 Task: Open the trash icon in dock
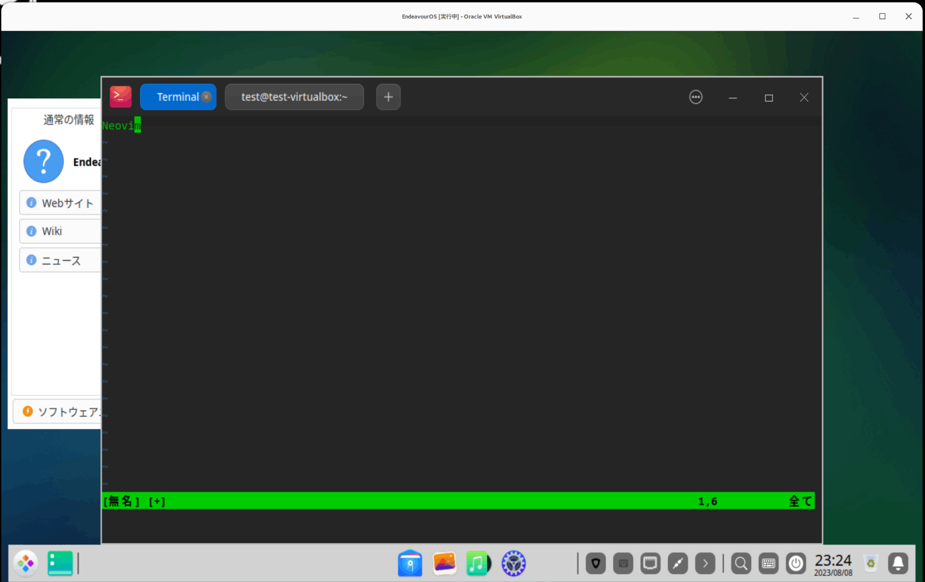pos(871,564)
